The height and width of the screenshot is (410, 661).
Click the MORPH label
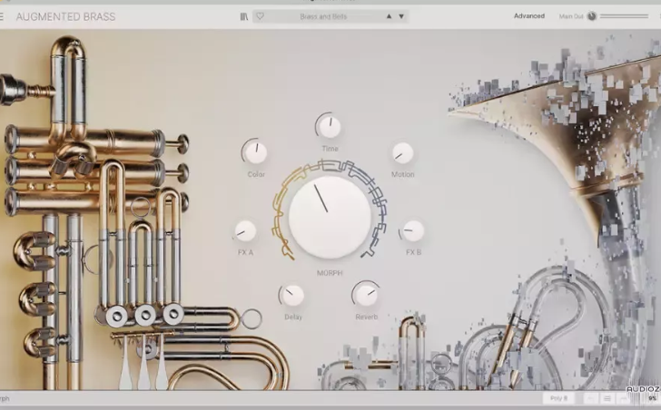tap(330, 273)
